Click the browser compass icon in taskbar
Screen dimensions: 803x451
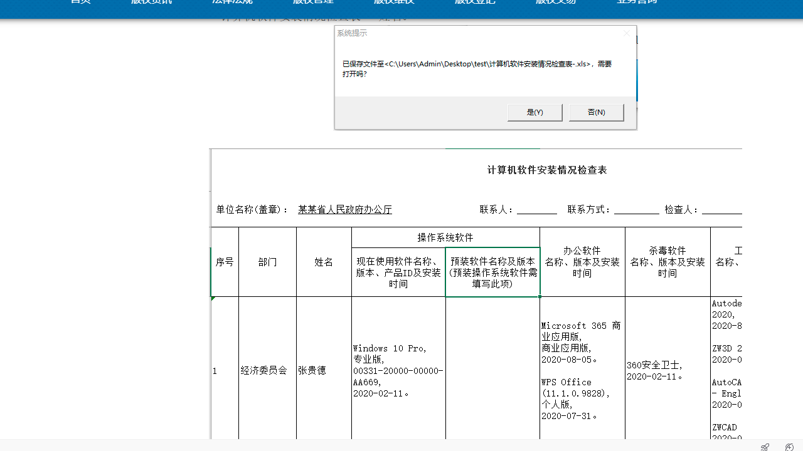[x=789, y=447]
